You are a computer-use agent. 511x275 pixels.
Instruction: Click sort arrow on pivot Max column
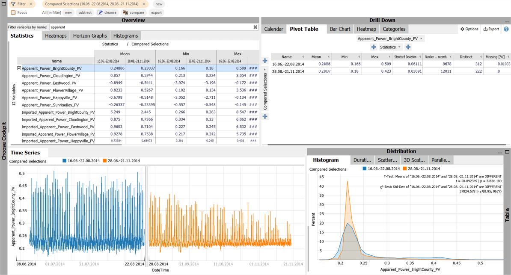click(389, 57)
